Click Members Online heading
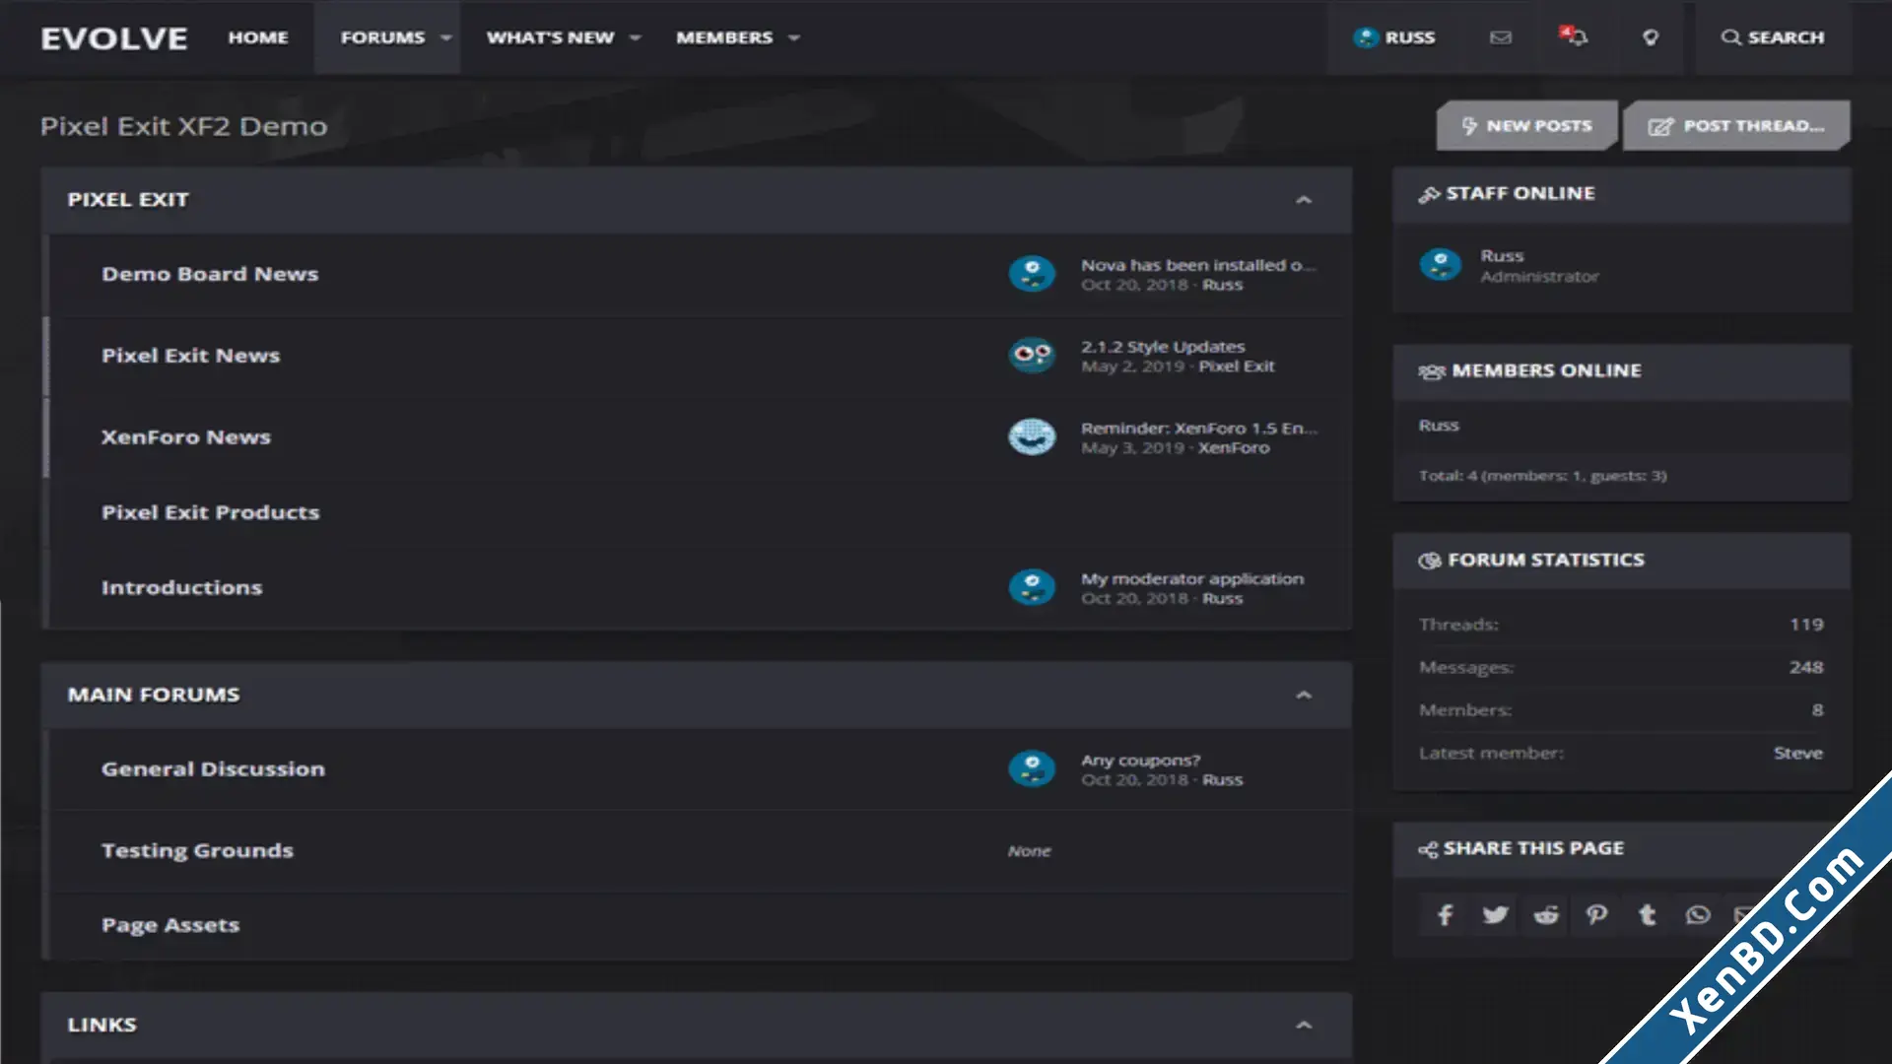Viewport: 1892px width, 1064px height. [x=1546, y=371]
